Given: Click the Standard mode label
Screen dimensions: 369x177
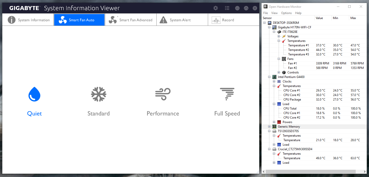Looking at the screenshot, I should (x=99, y=114).
